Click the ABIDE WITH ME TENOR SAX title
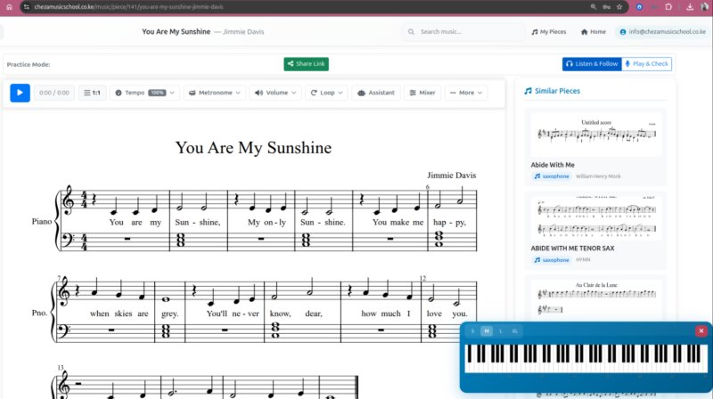The width and height of the screenshot is (713, 399). pos(572,248)
